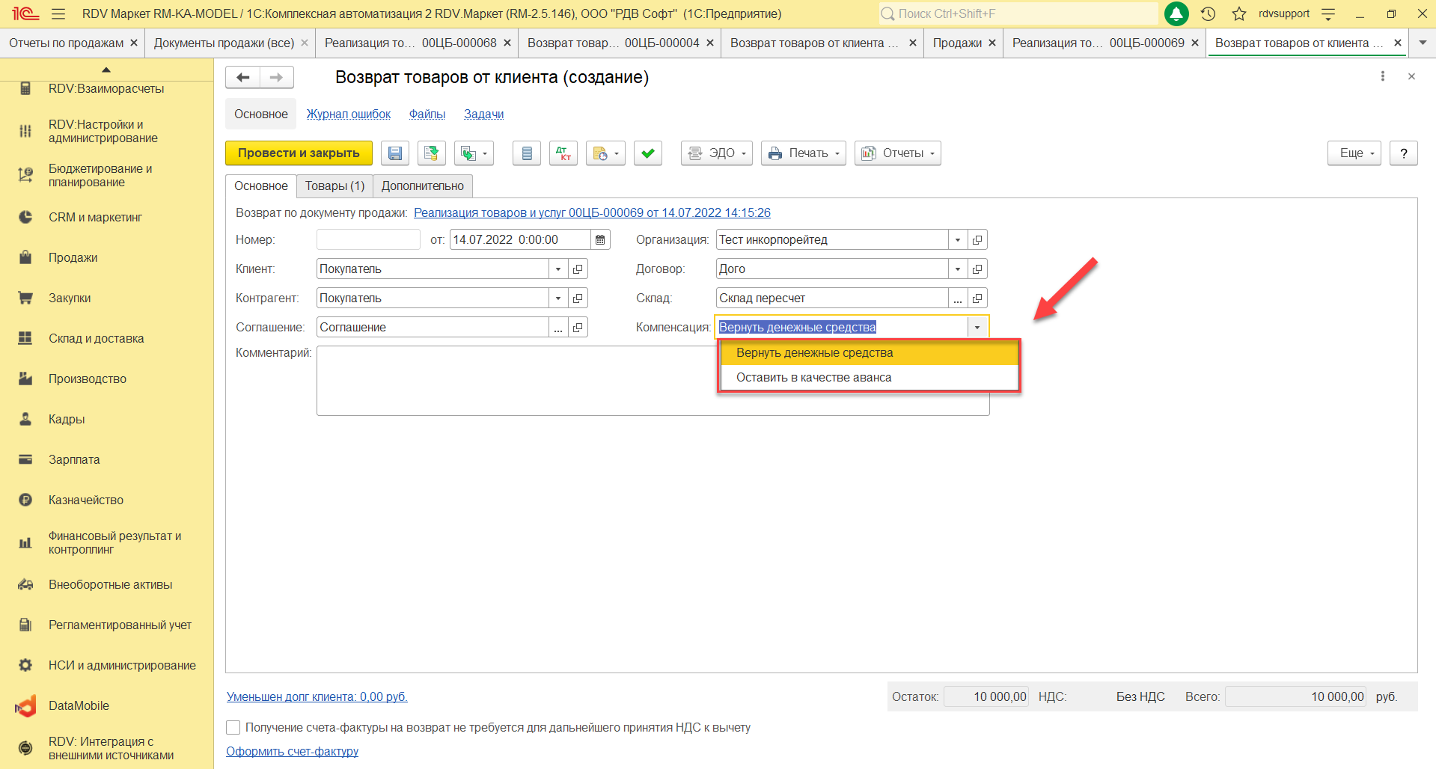The height and width of the screenshot is (769, 1436).
Task: Enable the счет-фактура not required checkbox
Action: (233, 727)
